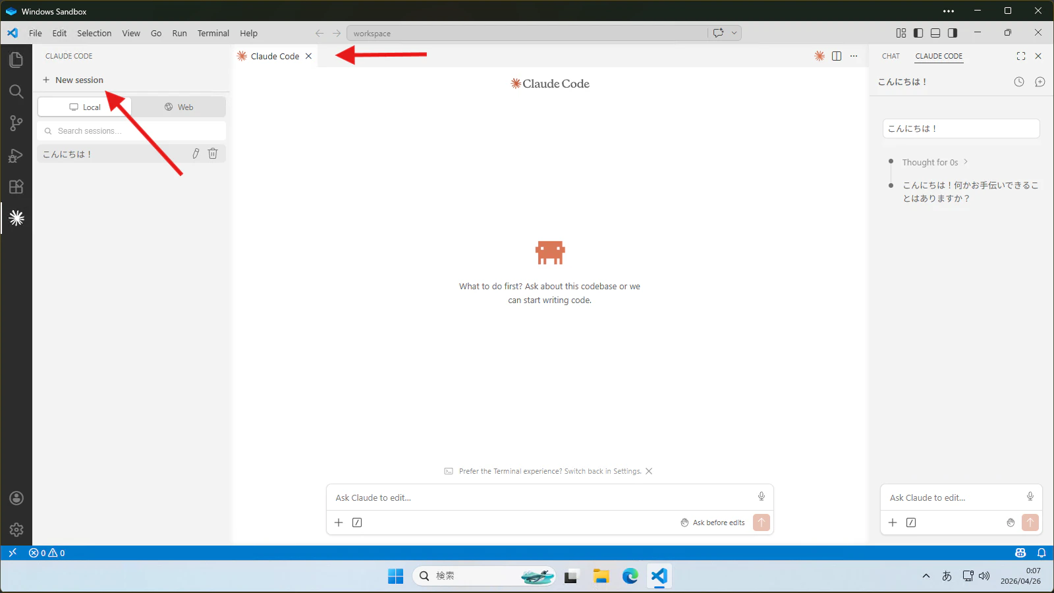Open the Run menu
Viewport: 1054px width, 593px height.
179,33
